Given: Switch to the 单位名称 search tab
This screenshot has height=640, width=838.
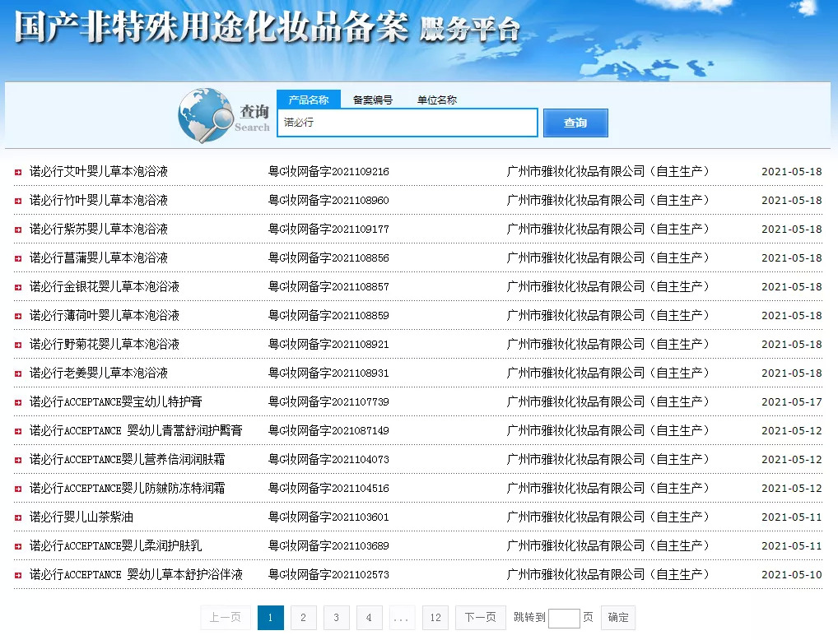Looking at the screenshot, I should click(436, 100).
